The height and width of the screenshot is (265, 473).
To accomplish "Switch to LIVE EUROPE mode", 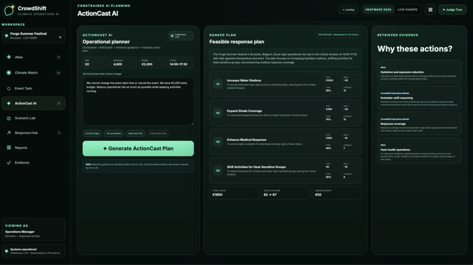I will click(407, 9).
